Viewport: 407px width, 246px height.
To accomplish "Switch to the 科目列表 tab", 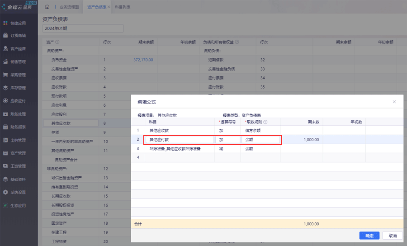I will 123,7.
